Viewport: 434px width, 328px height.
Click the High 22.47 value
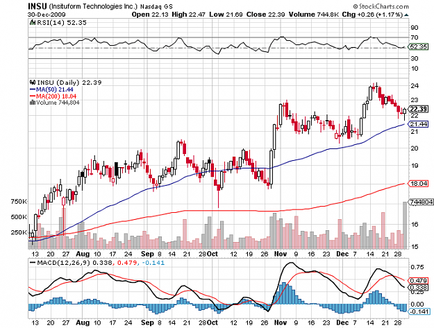pos(188,15)
